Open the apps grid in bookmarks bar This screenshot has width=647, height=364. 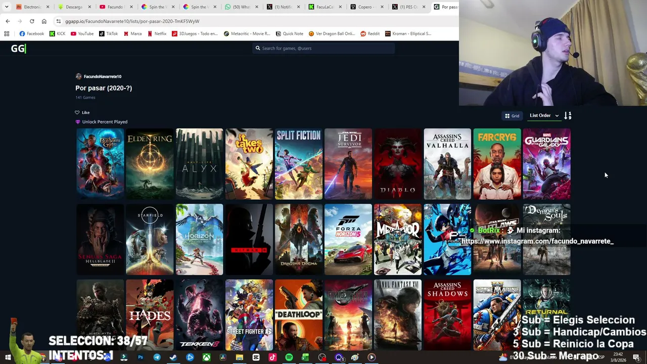pyautogui.click(x=7, y=34)
